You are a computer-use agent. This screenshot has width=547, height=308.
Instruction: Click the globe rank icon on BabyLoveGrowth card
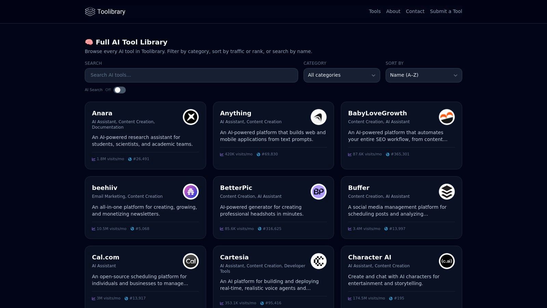pos(388,154)
